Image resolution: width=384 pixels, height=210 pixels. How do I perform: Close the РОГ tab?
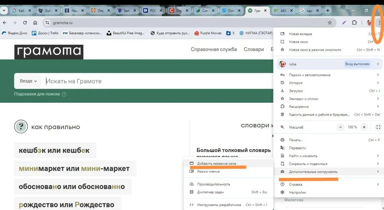pos(161,10)
